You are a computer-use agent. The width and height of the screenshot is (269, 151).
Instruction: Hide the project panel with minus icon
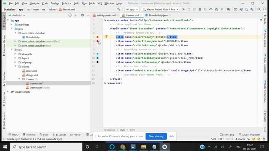(88, 15)
